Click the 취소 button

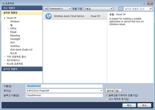pyautogui.click(x=144, y=105)
